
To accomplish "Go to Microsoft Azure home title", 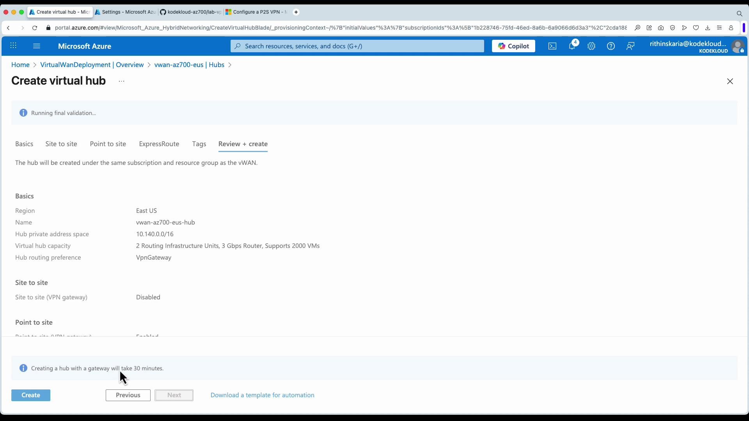I will pos(85,46).
